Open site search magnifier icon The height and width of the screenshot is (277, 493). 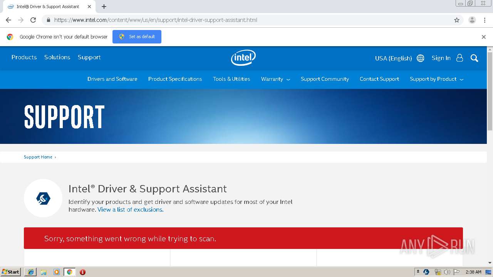pyautogui.click(x=475, y=58)
